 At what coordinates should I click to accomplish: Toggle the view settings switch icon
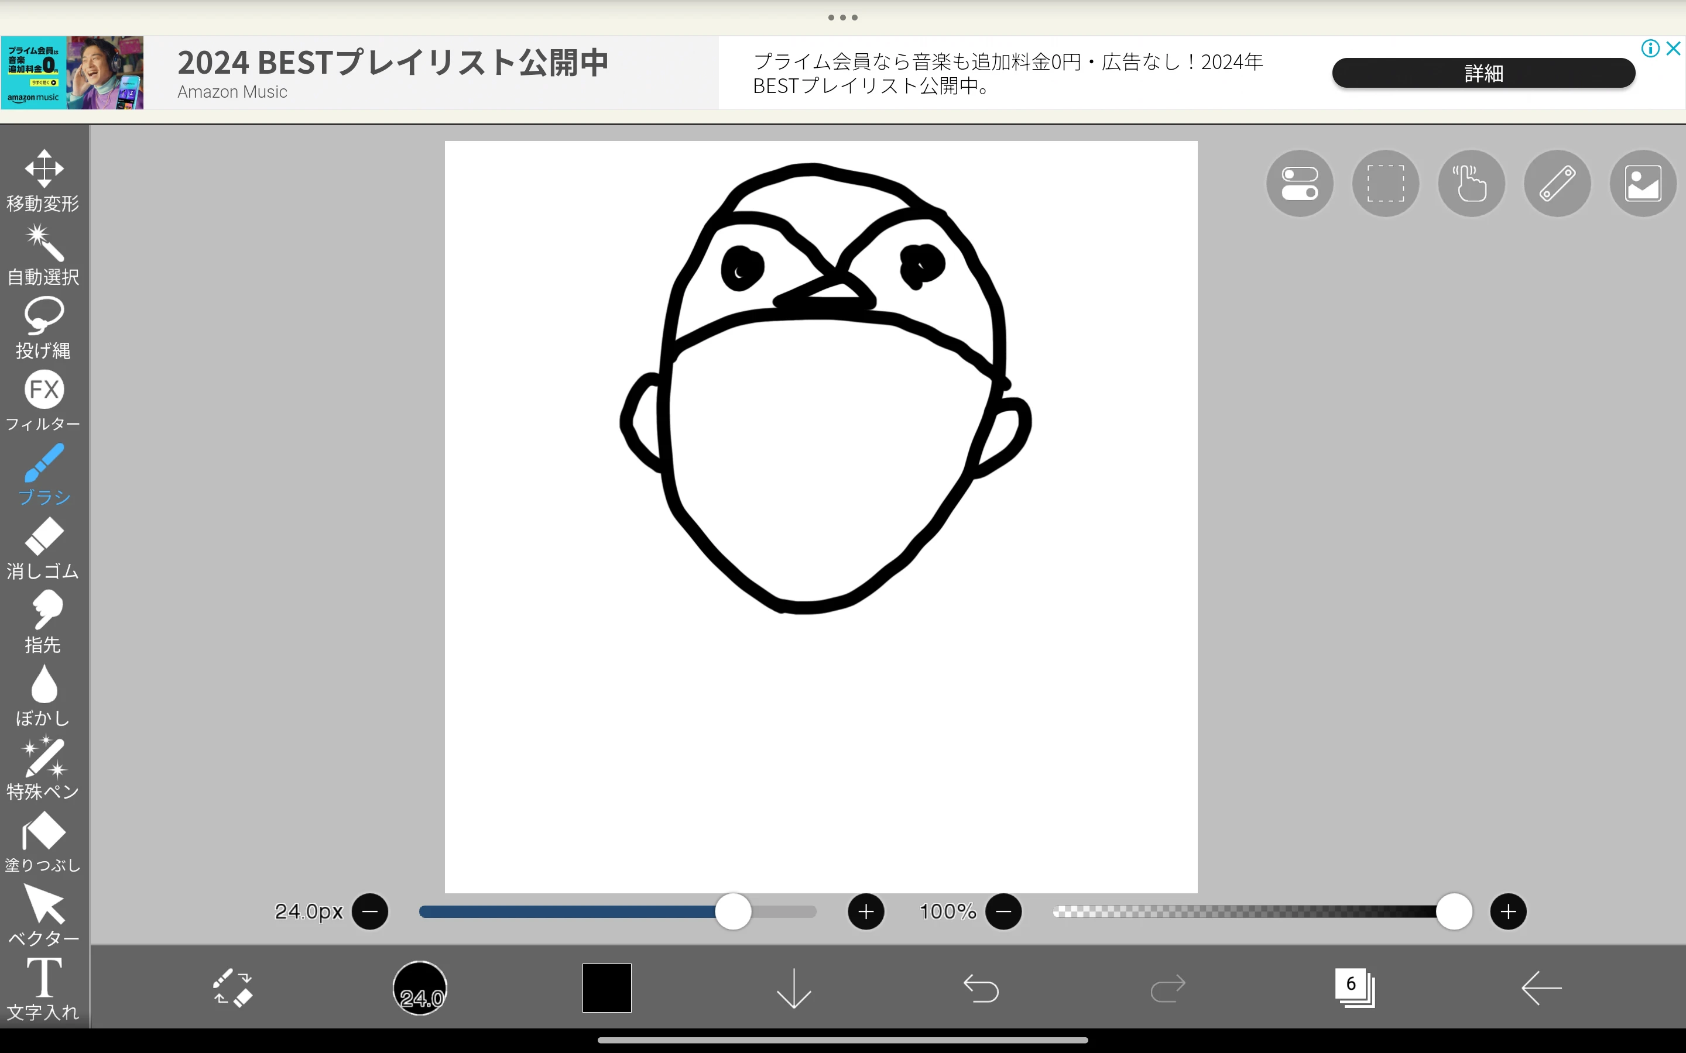tap(1300, 183)
